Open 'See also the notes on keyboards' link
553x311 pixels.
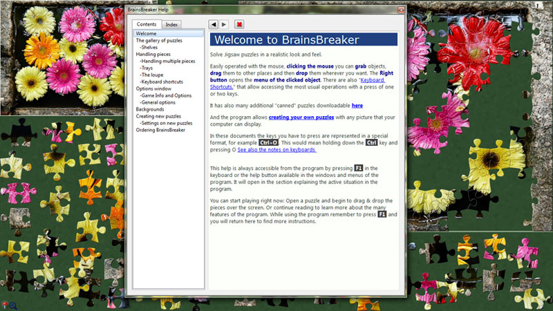coord(277,149)
